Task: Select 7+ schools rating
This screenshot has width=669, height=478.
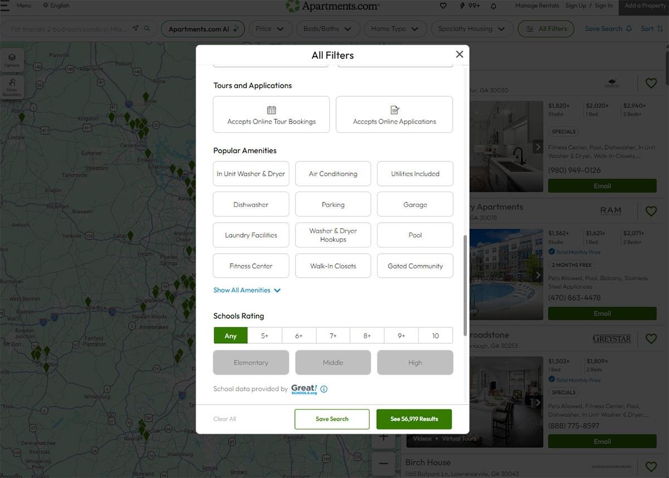Action: click(x=333, y=336)
